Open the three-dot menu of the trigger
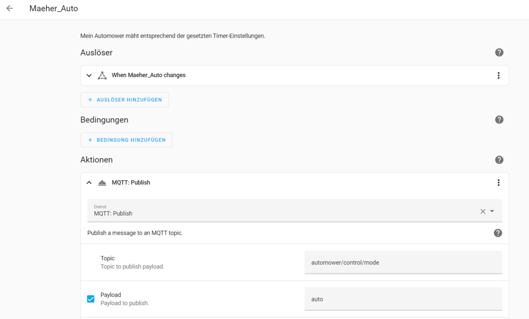 pyautogui.click(x=499, y=75)
